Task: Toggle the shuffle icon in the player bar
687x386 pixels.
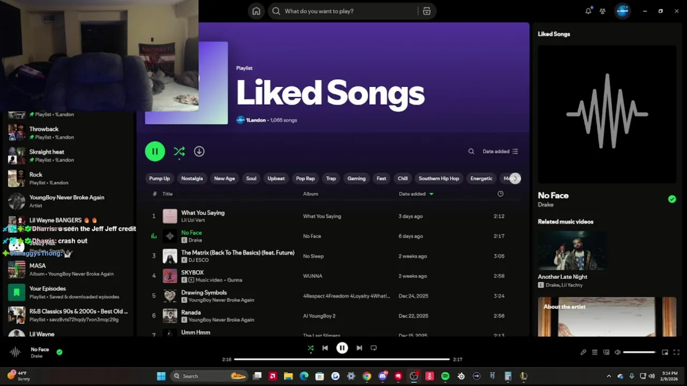Action: pyautogui.click(x=310, y=348)
